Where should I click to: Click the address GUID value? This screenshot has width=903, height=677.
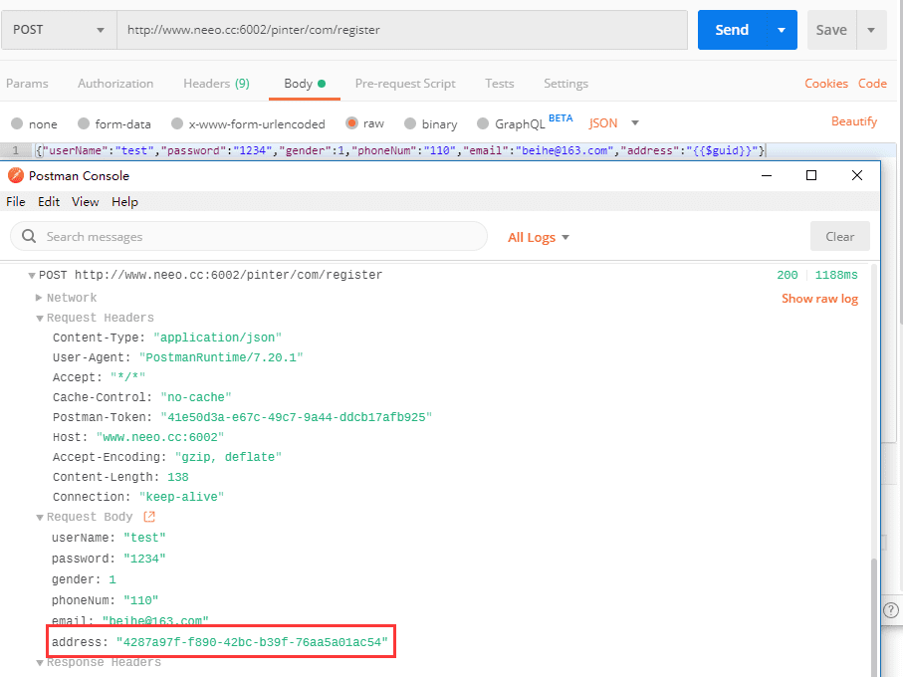252,642
